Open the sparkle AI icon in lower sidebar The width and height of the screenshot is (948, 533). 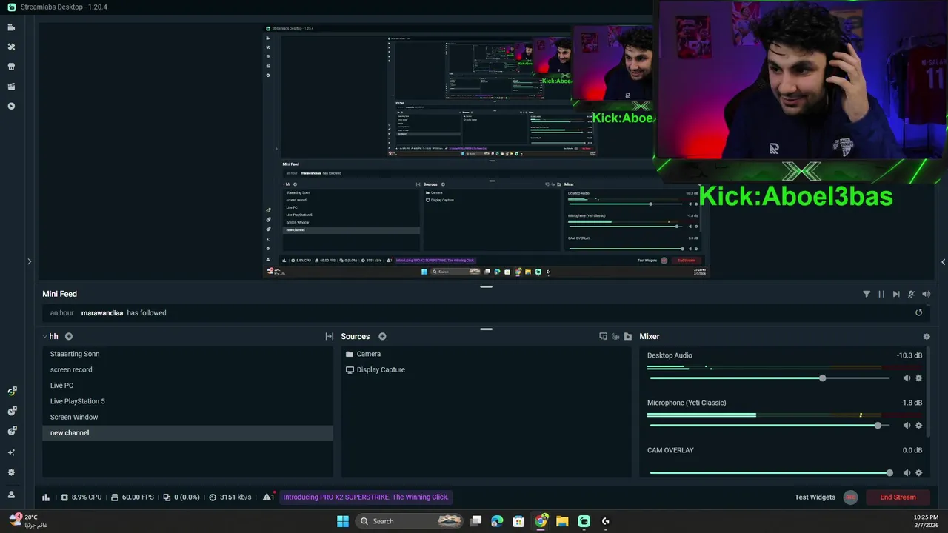click(x=11, y=452)
